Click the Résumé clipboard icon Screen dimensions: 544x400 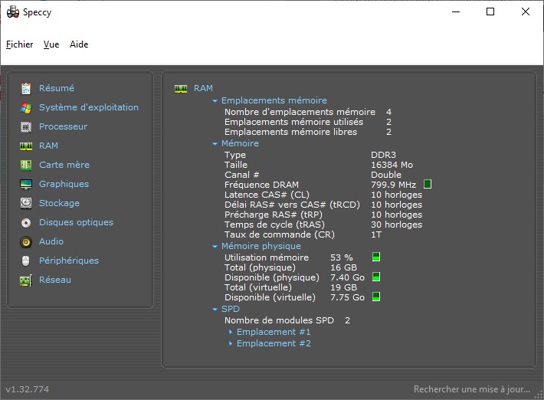coord(26,88)
